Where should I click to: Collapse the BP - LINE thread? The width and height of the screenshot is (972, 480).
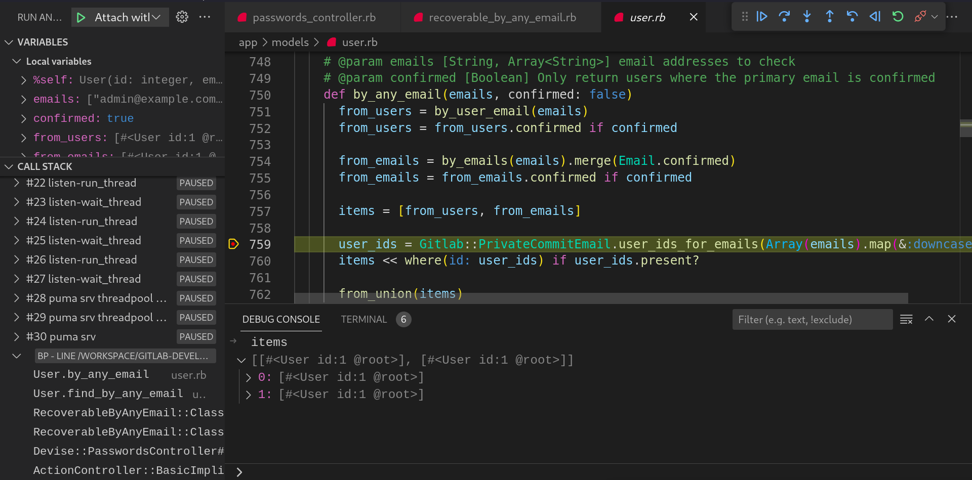point(17,356)
